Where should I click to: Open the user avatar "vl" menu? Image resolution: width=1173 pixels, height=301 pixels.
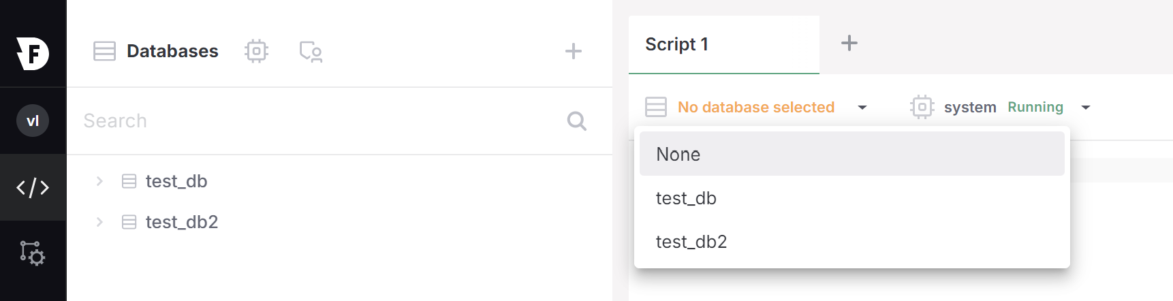coord(33,121)
